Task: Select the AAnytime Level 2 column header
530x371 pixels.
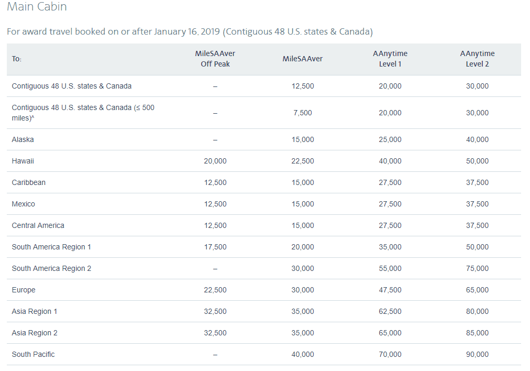Action: pos(477,59)
